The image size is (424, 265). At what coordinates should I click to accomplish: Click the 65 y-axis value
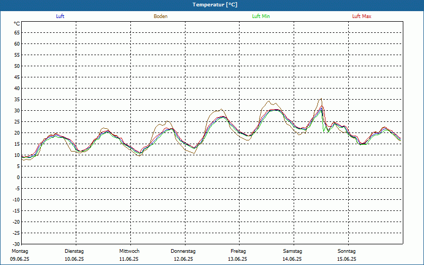(17, 33)
